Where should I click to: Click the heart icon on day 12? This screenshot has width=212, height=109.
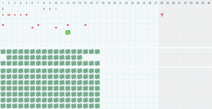coord(68,25)
